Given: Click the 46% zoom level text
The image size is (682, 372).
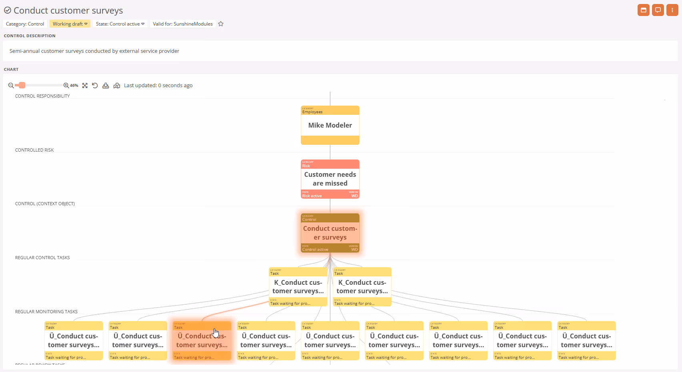Looking at the screenshot, I should point(74,86).
